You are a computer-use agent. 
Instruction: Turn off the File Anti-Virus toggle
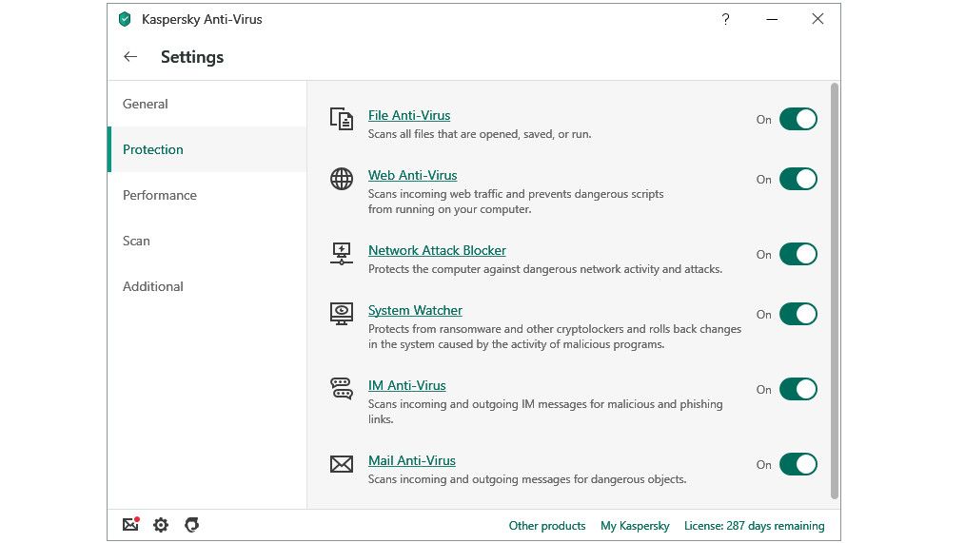click(798, 119)
